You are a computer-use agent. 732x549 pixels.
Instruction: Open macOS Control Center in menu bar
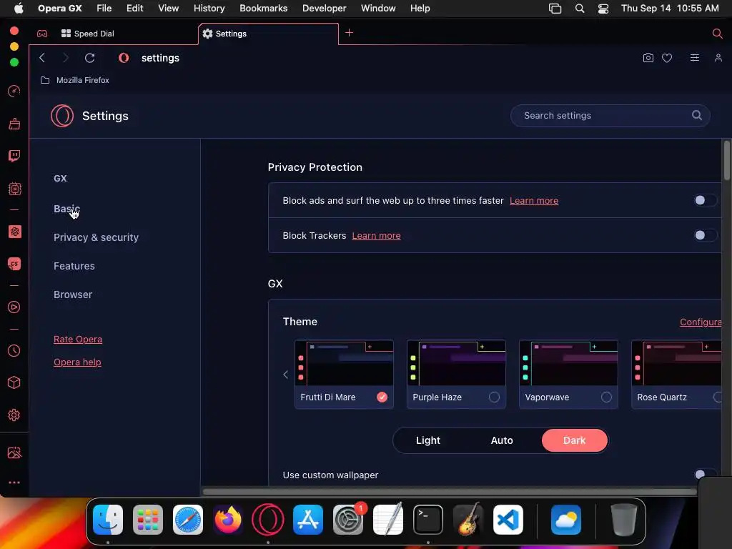(x=603, y=9)
